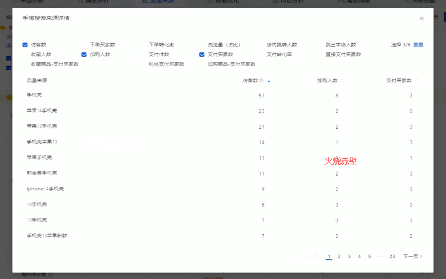The image size is (446, 279).
Task: Sort table using the 支付买家数 column sort arrows
Action: [x=416, y=81]
